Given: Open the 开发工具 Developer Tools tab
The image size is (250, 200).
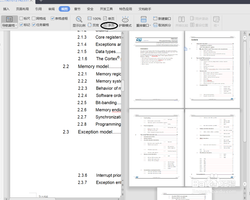Looking at the screenshot, I should pyautogui.click(x=106, y=9).
